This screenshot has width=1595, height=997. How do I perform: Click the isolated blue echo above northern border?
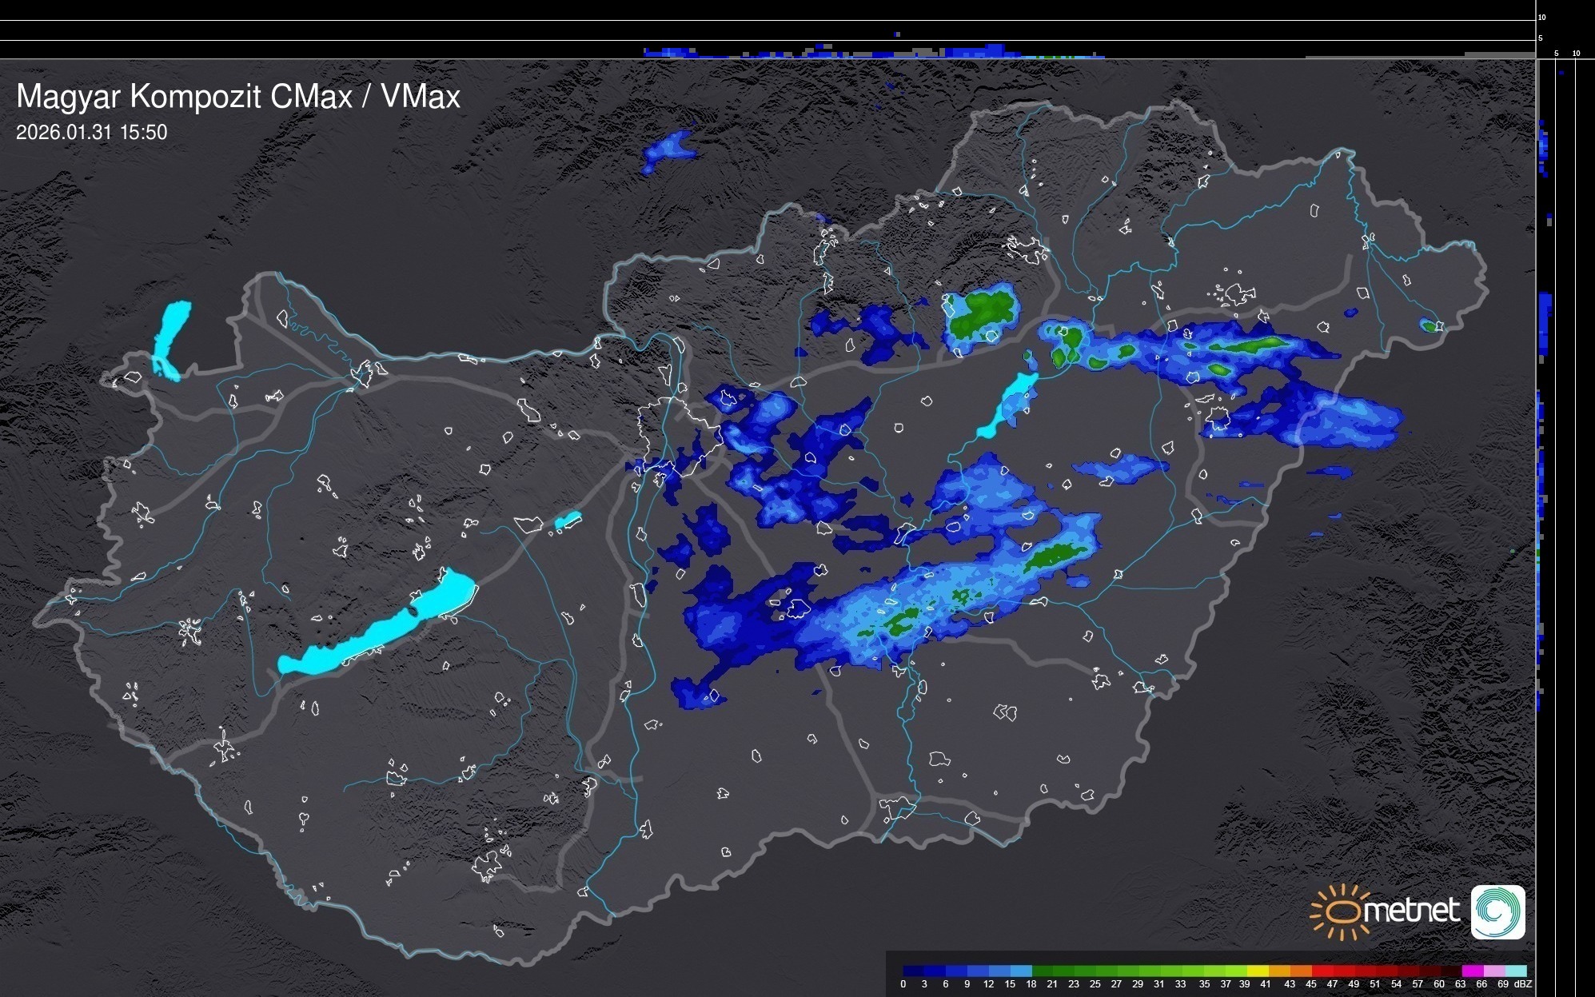tap(668, 149)
